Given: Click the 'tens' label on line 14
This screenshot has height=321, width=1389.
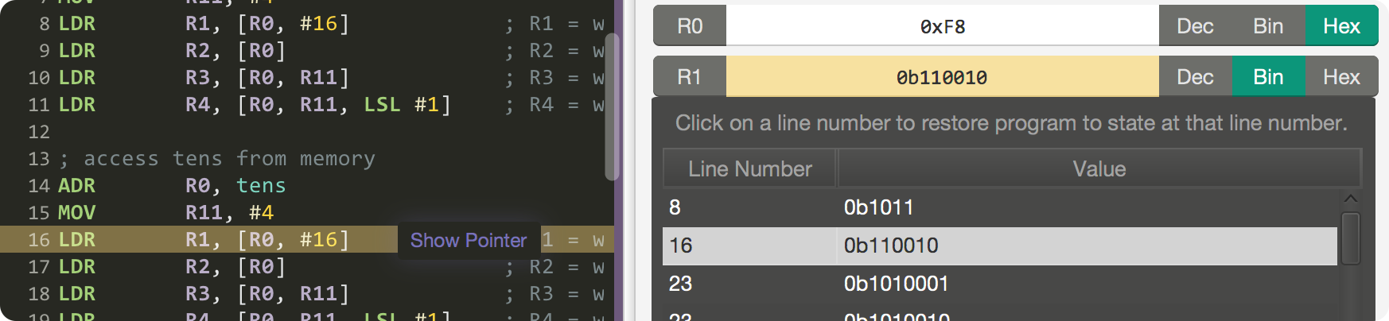Looking at the screenshot, I should 261,186.
